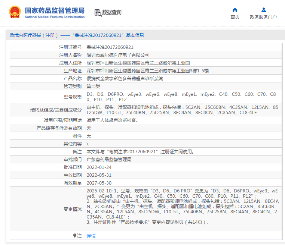
Task: Click the bullet icon beside 注
Action: (x=75, y=236)
